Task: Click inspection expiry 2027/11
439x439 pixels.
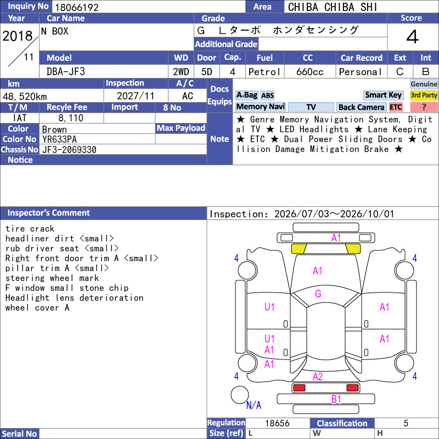Action: tap(136, 96)
